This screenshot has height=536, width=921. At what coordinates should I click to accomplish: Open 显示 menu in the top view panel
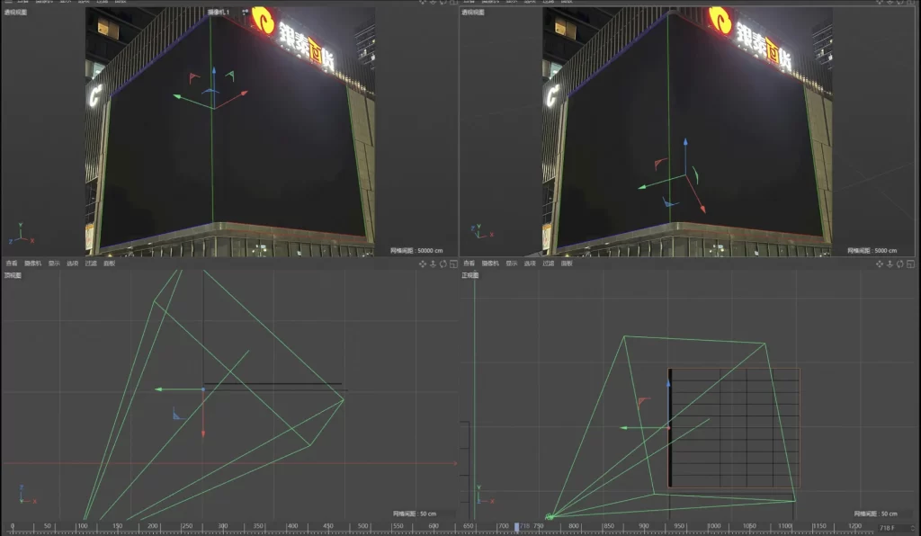click(54, 264)
